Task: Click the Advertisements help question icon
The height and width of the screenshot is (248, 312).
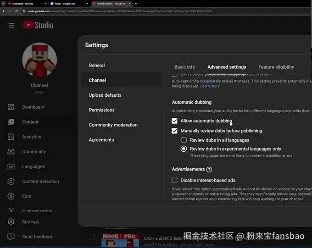Action: (x=209, y=170)
